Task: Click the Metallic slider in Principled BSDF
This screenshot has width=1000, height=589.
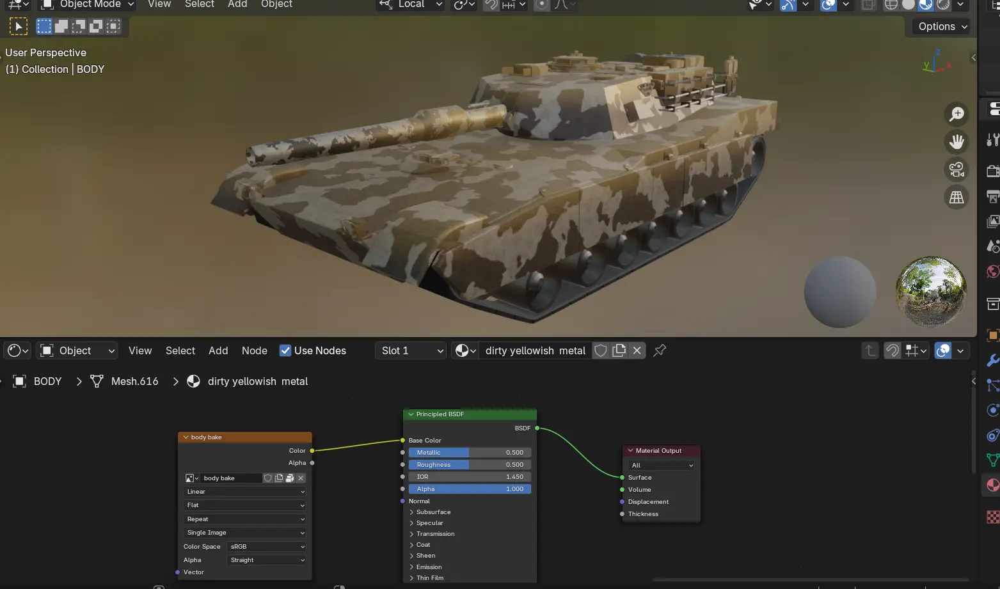Action: (470, 453)
